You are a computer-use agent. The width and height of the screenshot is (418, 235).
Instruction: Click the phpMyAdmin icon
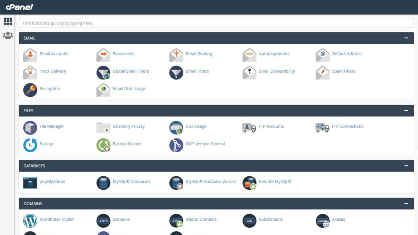[30, 182]
